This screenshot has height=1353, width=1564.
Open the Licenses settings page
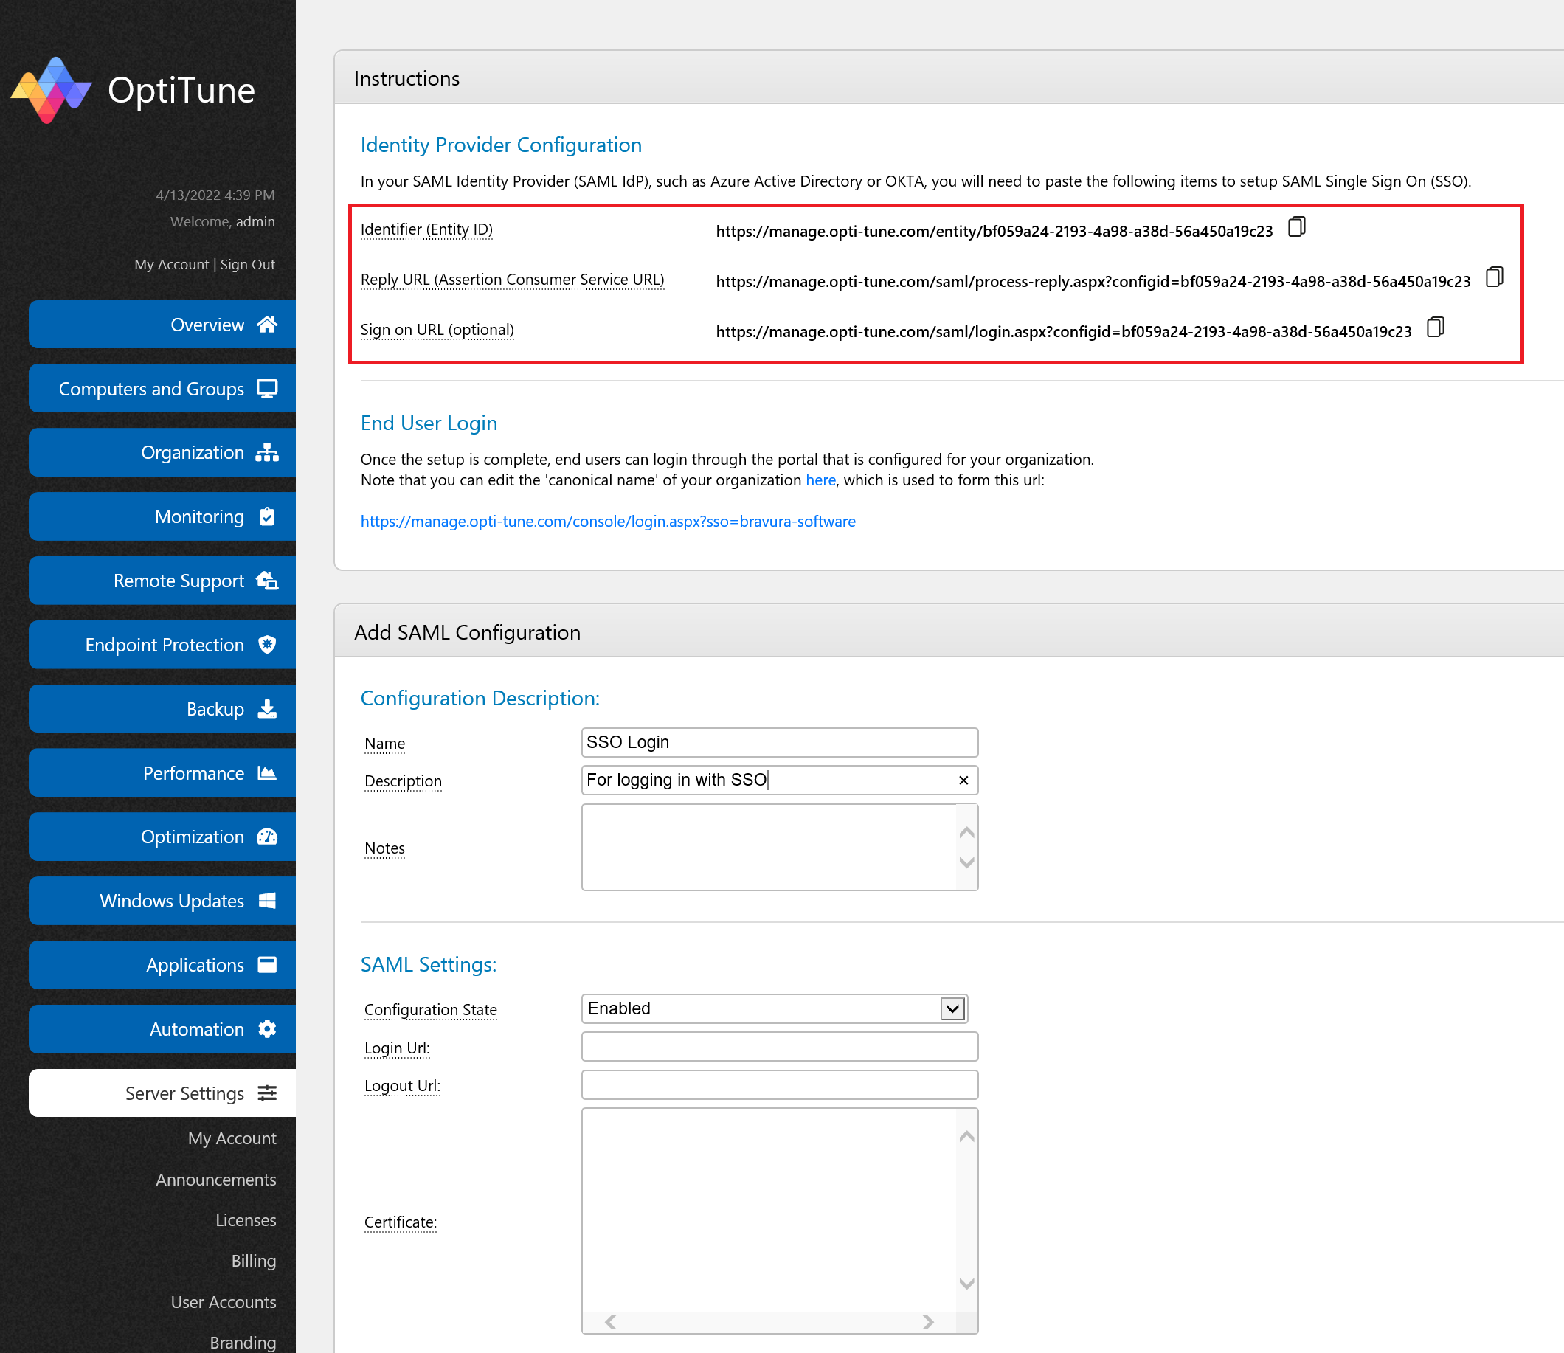click(246, 1220)
